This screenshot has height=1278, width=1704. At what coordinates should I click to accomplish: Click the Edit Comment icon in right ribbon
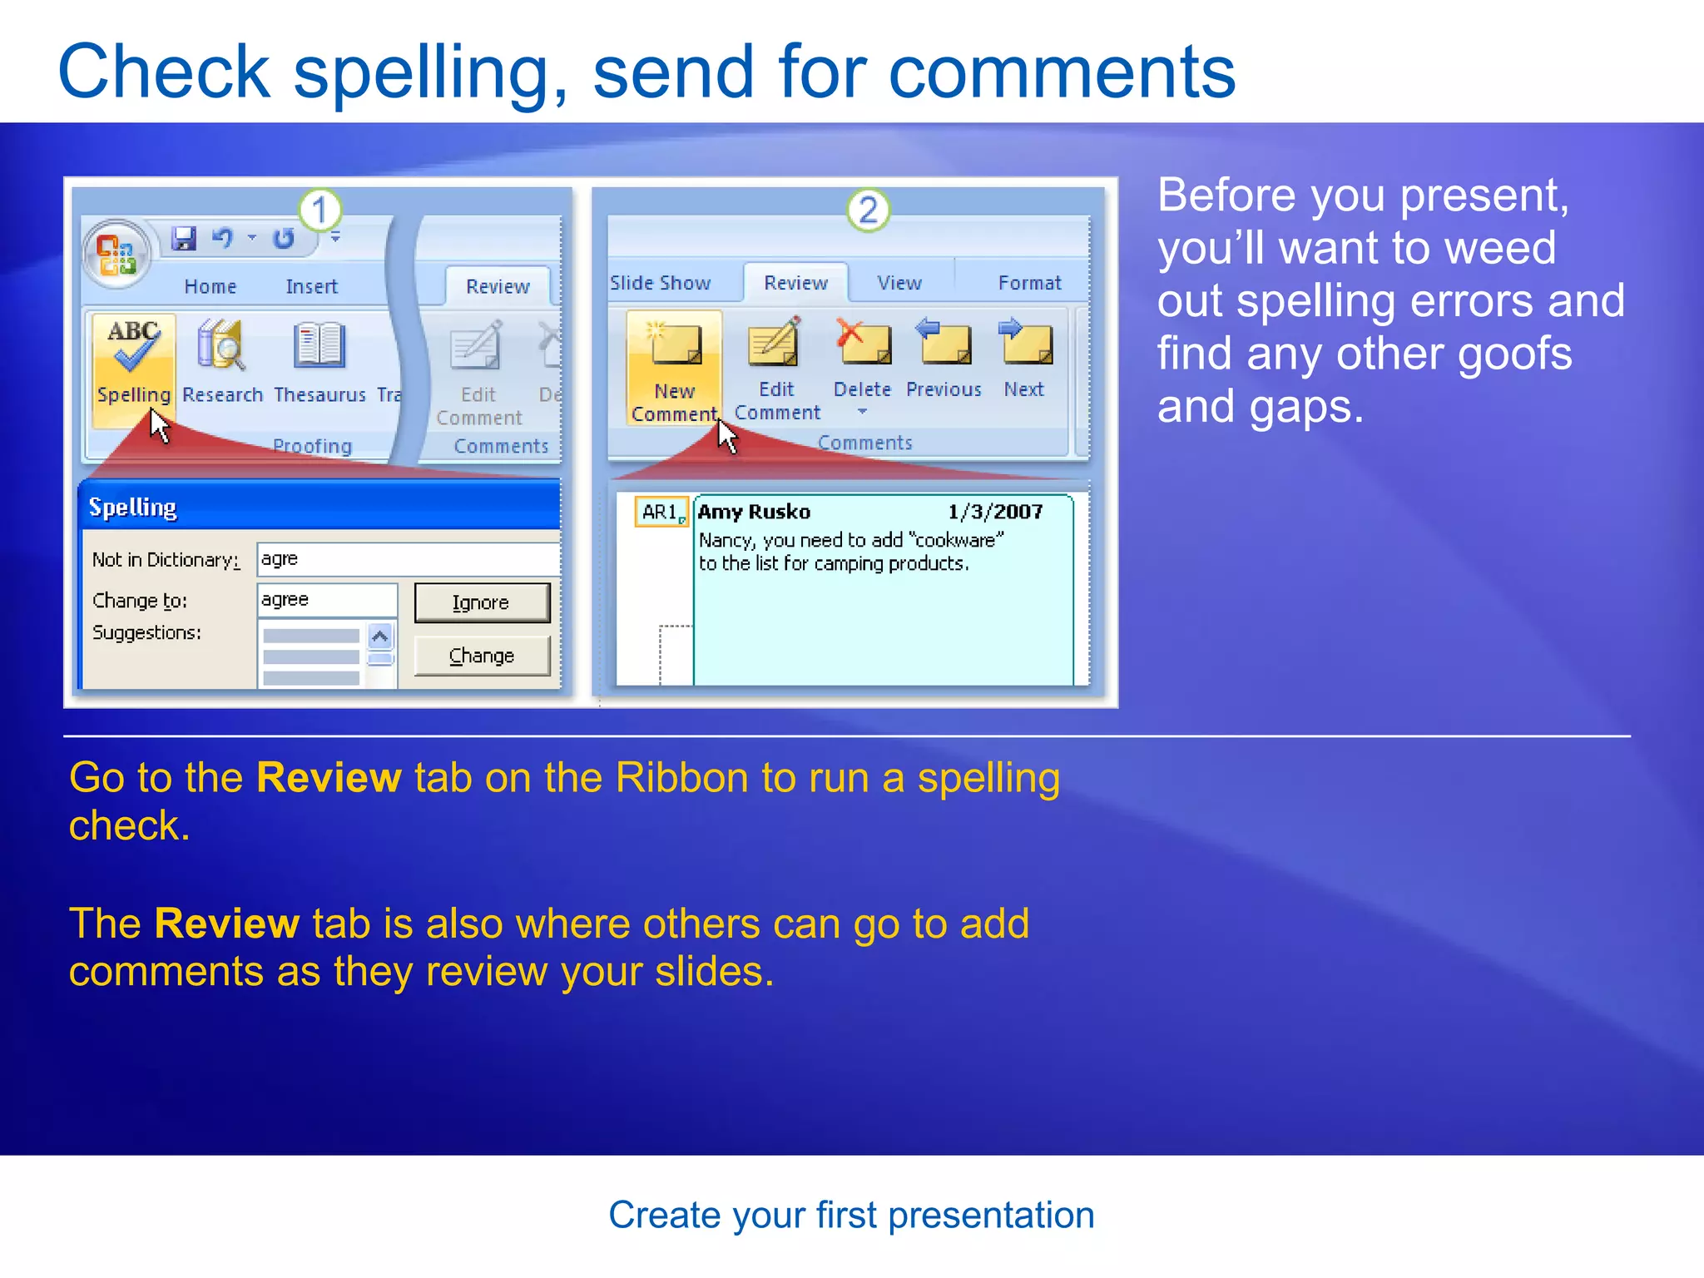click(775, 344)
